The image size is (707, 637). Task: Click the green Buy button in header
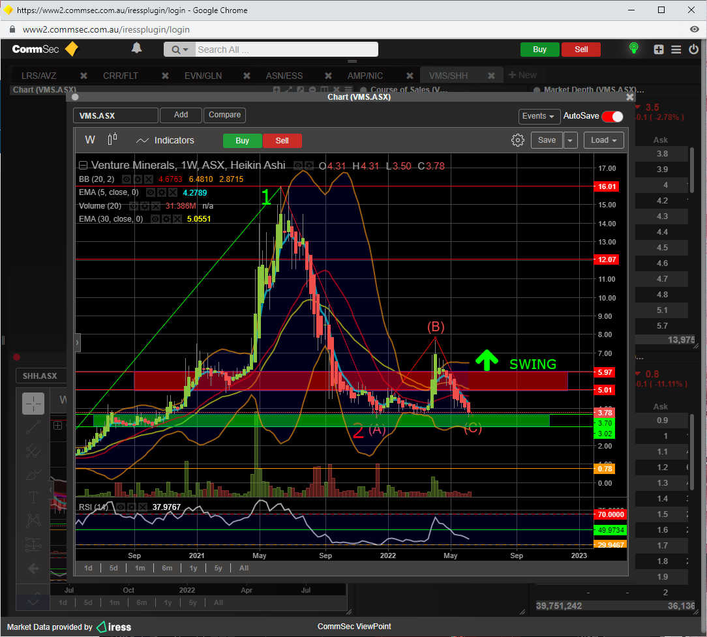(540, 50)
